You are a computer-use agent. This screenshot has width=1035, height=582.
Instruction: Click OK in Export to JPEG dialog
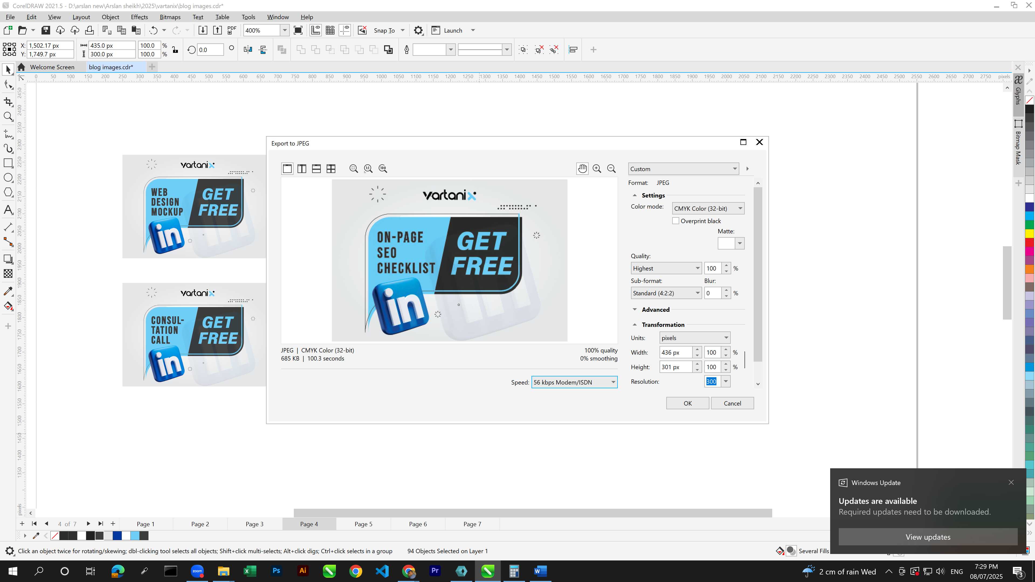[x=688, y=403]
